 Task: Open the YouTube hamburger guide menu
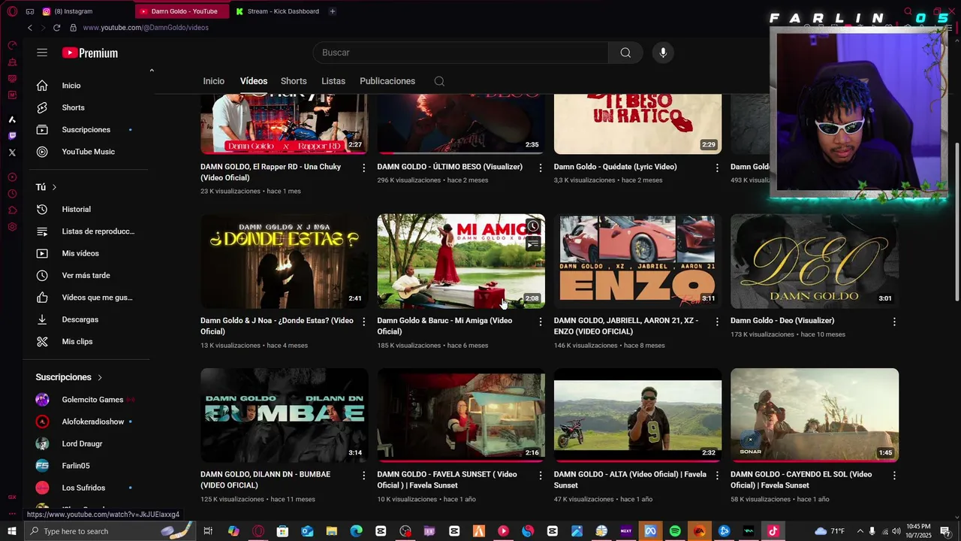point(42,53)
